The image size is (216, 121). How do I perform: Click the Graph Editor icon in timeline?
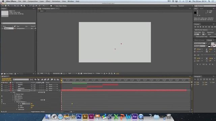tap(58, 79)
